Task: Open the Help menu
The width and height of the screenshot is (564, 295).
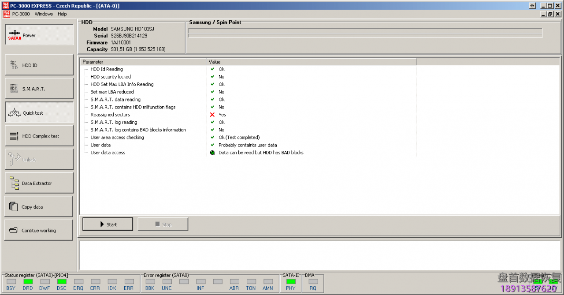Action: [62, 14]
